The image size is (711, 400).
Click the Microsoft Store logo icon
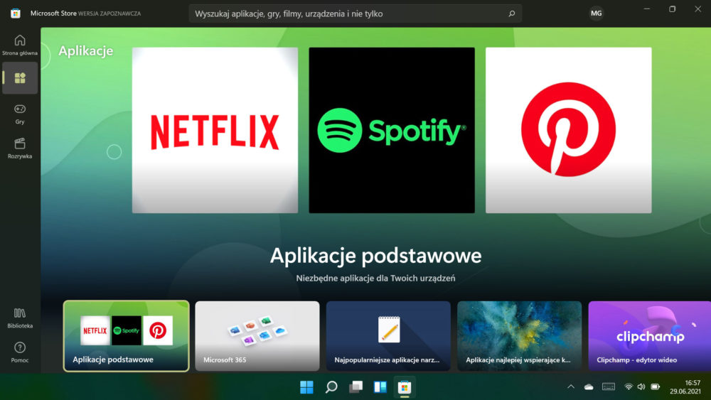[16, 13]
